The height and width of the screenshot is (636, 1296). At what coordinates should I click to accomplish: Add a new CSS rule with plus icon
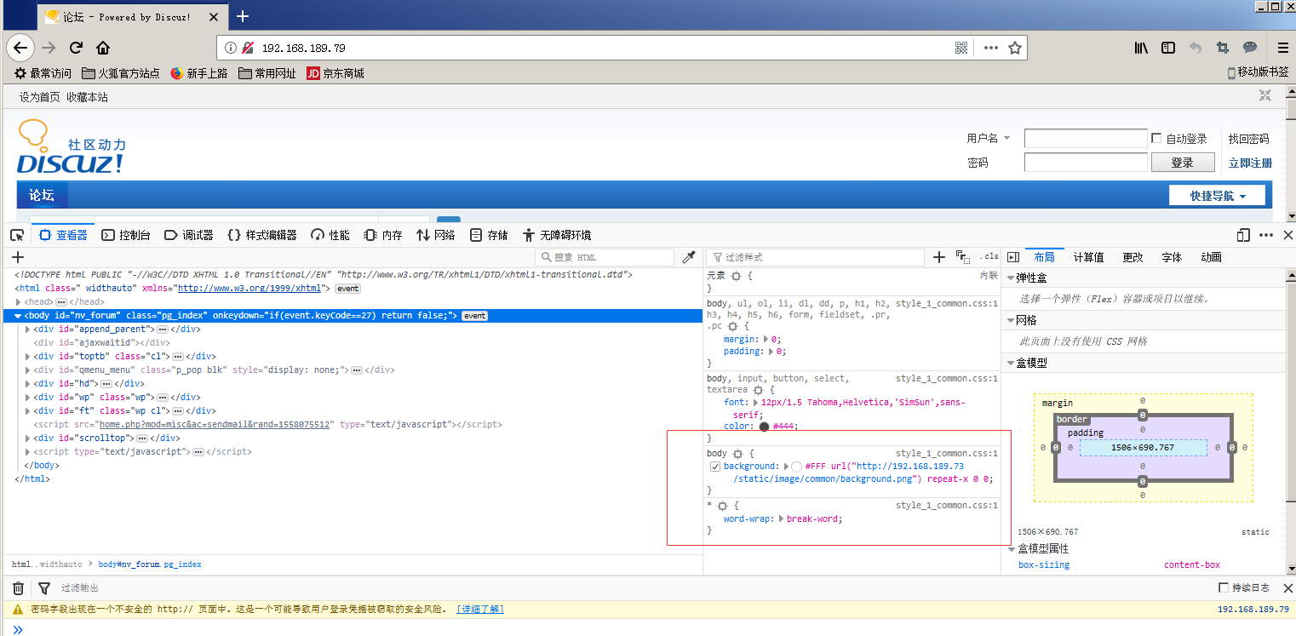pos(939,257)
